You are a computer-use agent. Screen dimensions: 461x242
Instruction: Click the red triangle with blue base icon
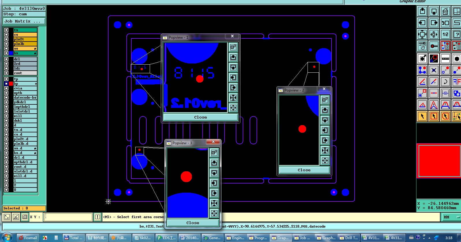[x=422, y=105]
